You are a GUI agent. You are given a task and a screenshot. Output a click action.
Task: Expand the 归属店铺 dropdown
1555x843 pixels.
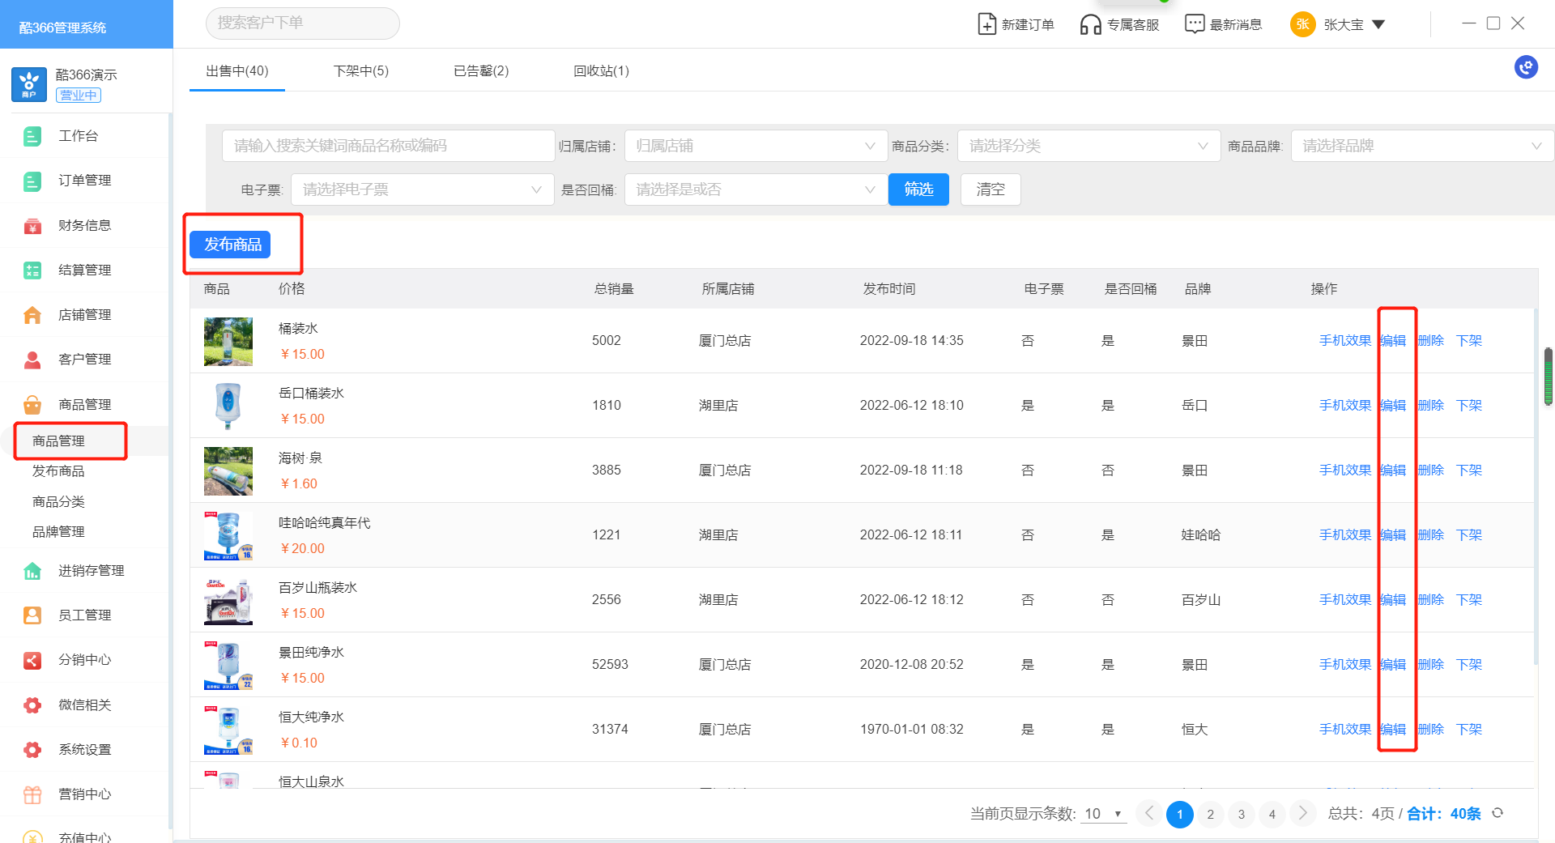[x=755, y=146]
